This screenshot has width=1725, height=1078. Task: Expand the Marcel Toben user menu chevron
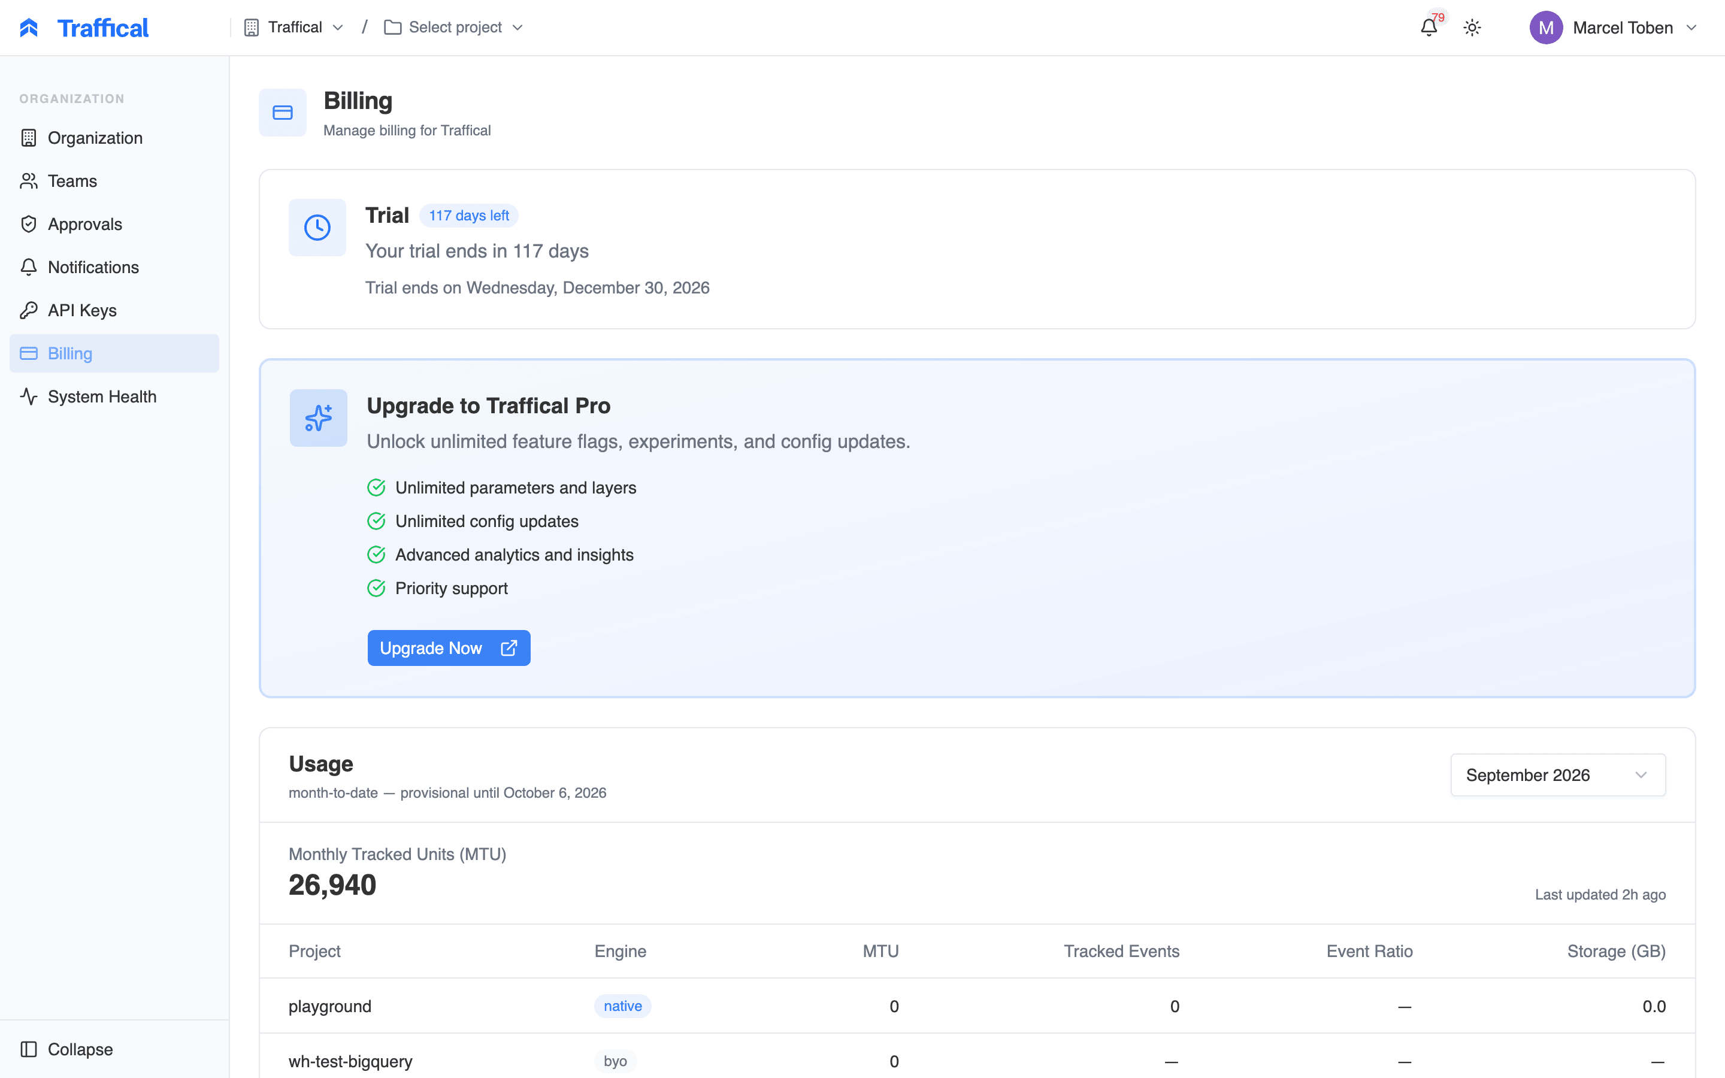click(x=1691, y=28)
